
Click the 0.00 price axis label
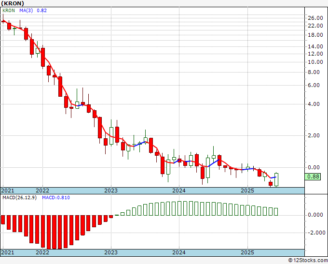point(314,167)
